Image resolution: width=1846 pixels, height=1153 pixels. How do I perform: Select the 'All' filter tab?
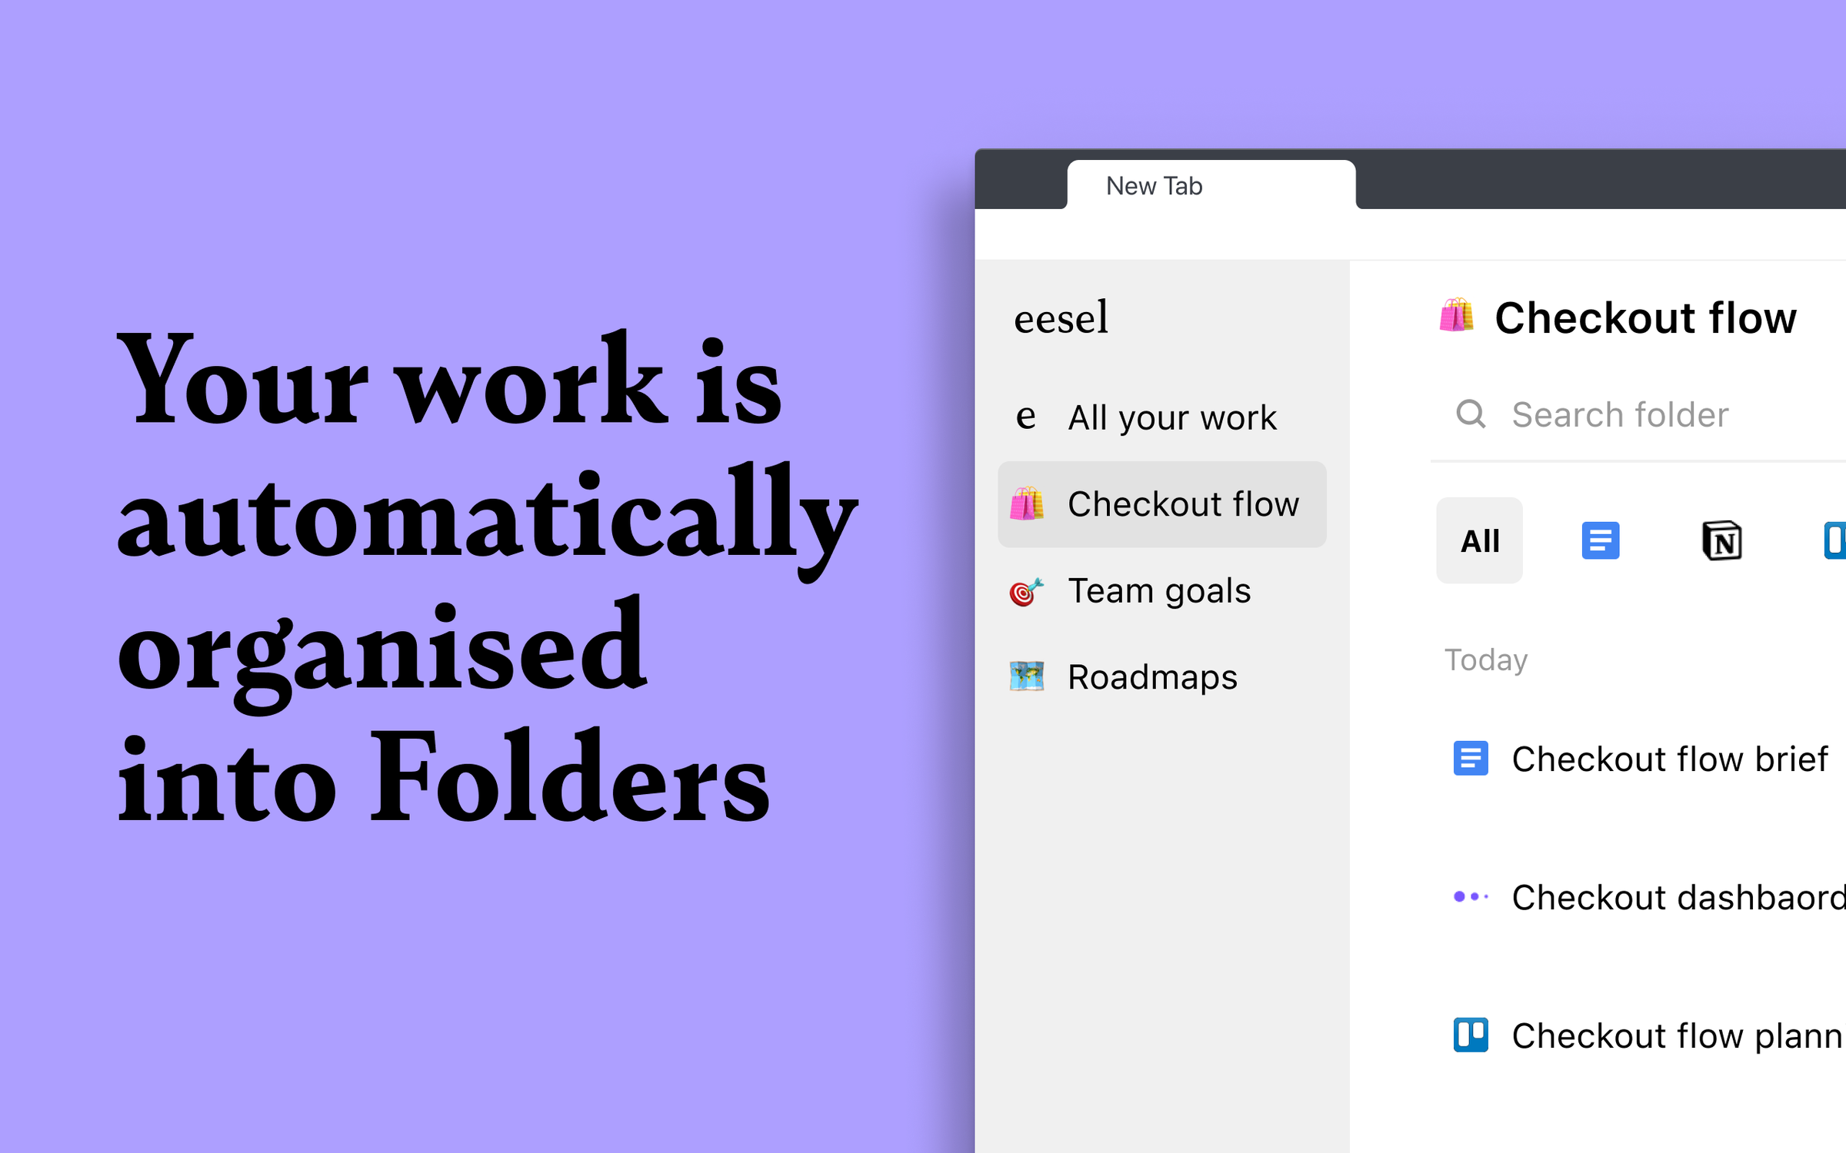click(1478, 540)
